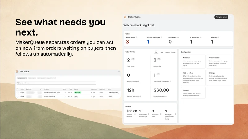Click info icon beside Add-on revenue
This screenshot has width=248, height=139.
click(x=135, y=114)
